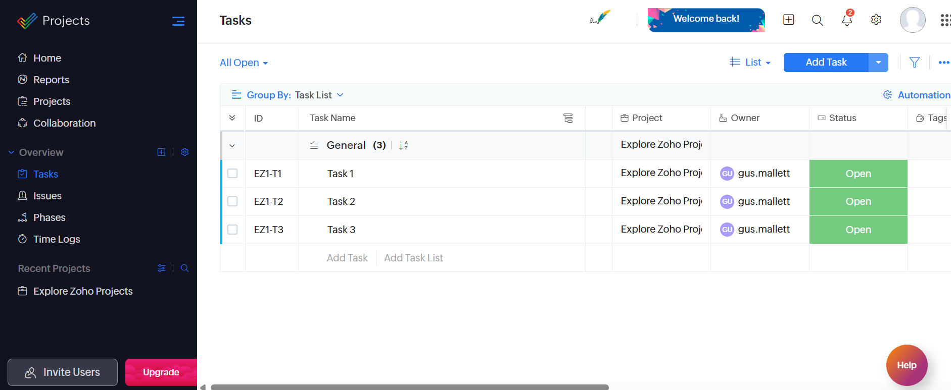Sort General tasks with the A-Z icon
The image size is (951, 390).
click(x=403, y=145)
